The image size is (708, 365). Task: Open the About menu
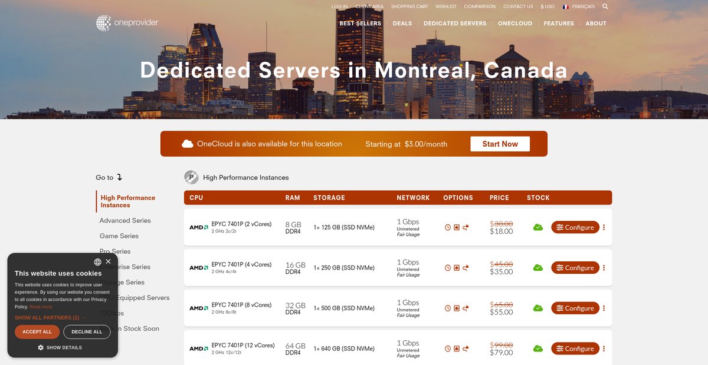[596, 24]
